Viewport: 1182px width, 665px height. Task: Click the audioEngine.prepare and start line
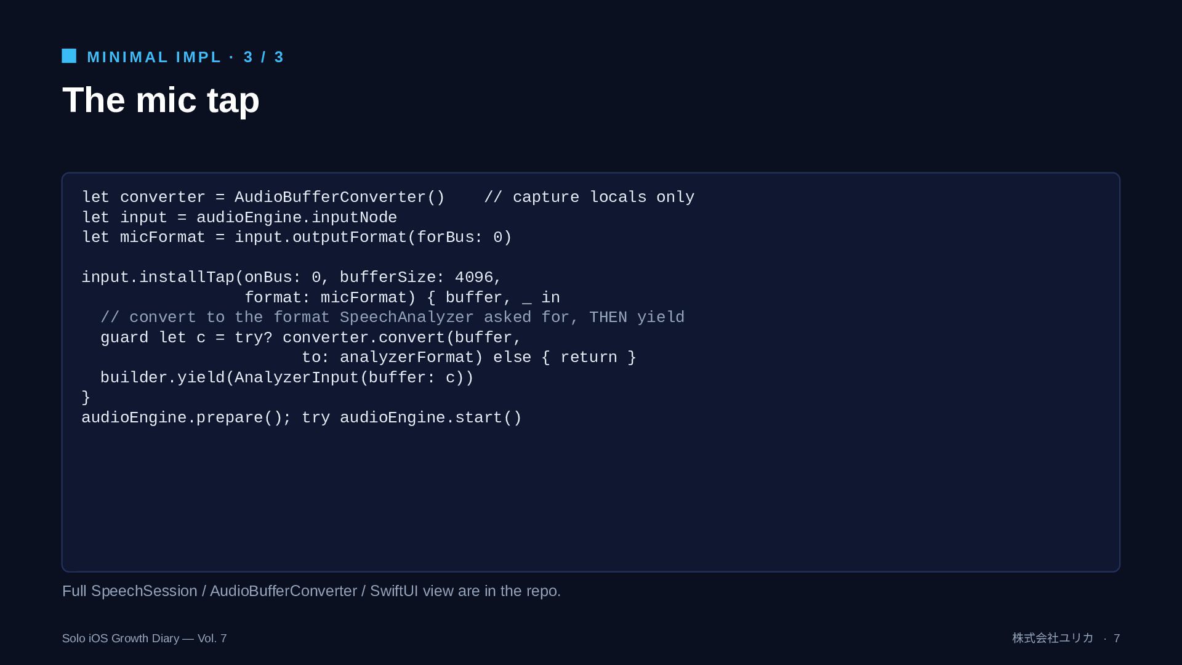[302, 417]
